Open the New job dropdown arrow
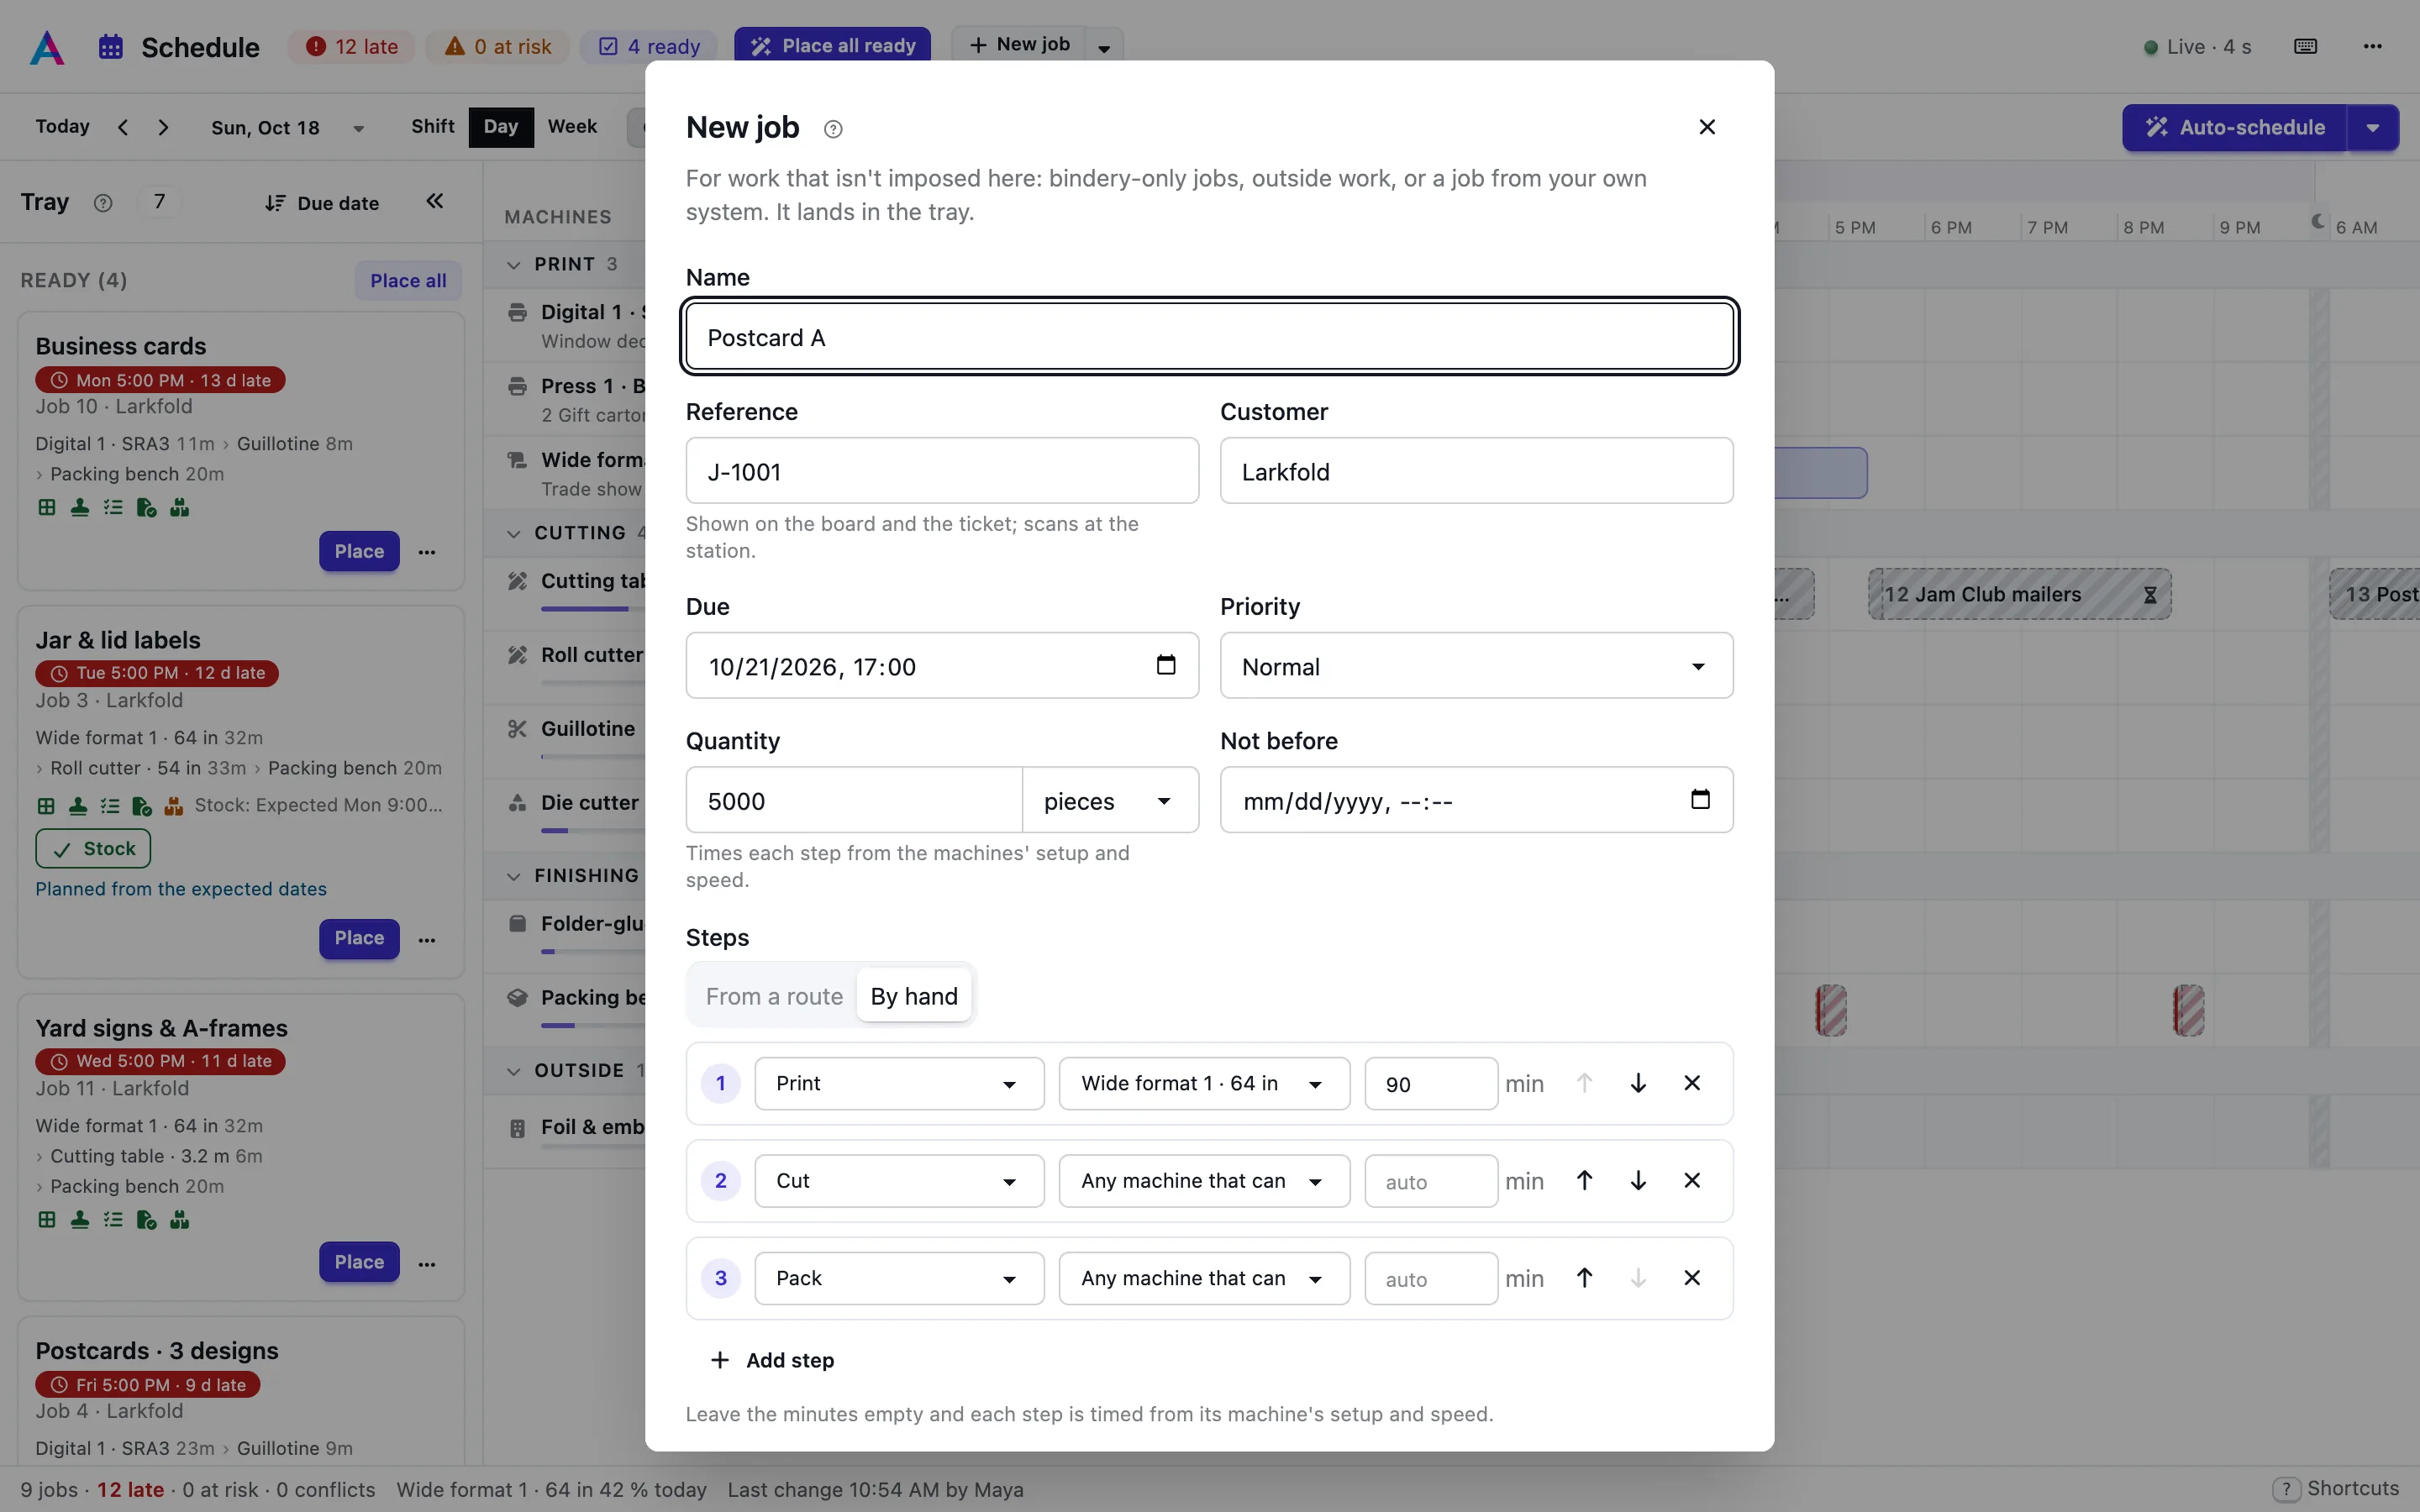2420x1512 pixels. click(x=1104, y=47)
